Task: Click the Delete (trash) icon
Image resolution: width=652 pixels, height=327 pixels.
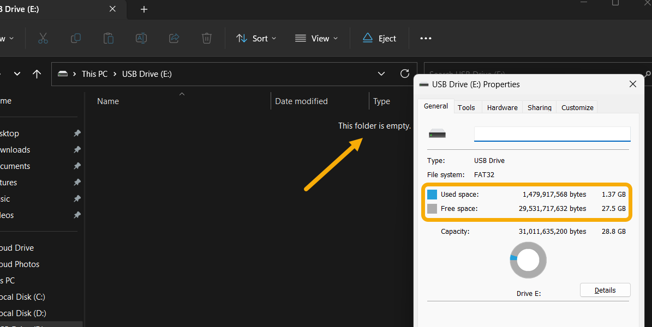Action: 206,38
